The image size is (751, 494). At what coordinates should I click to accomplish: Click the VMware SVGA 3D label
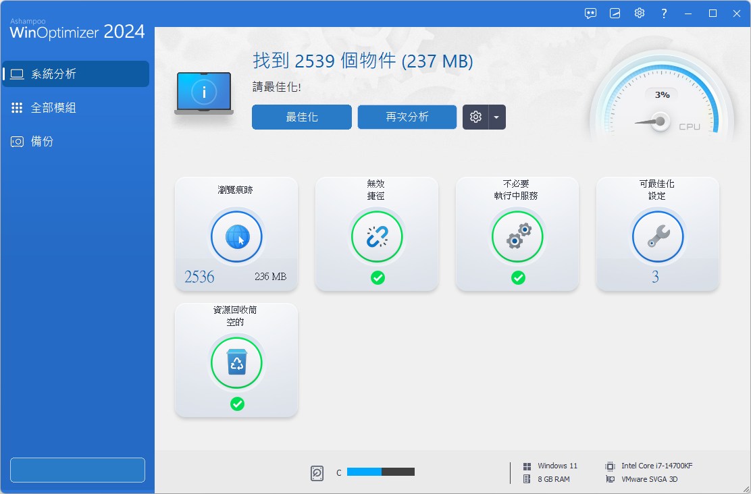click(650, 479)
